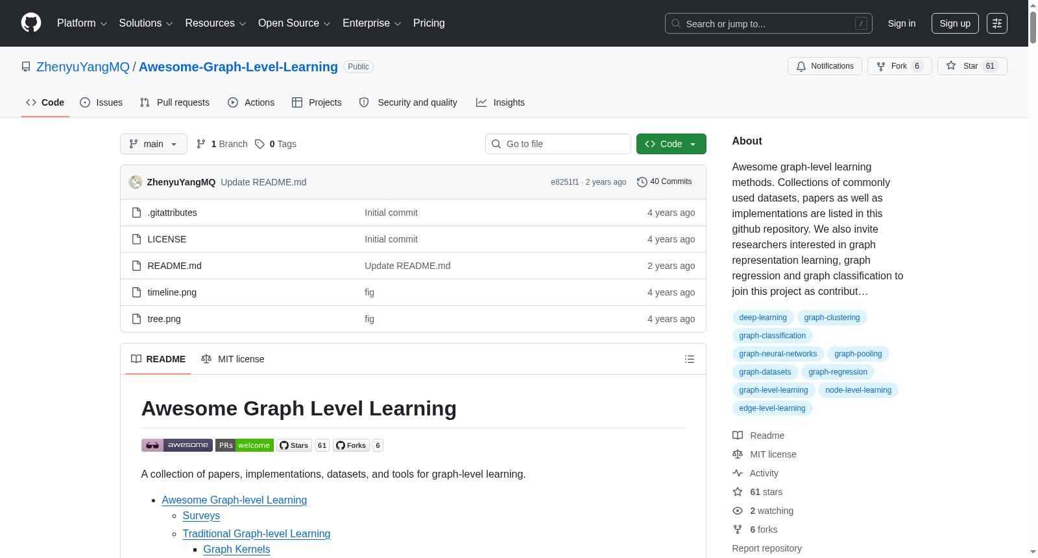Switch to the Issues tab
The height and width of the screenshot is (558, 1038).
point(101,102)
